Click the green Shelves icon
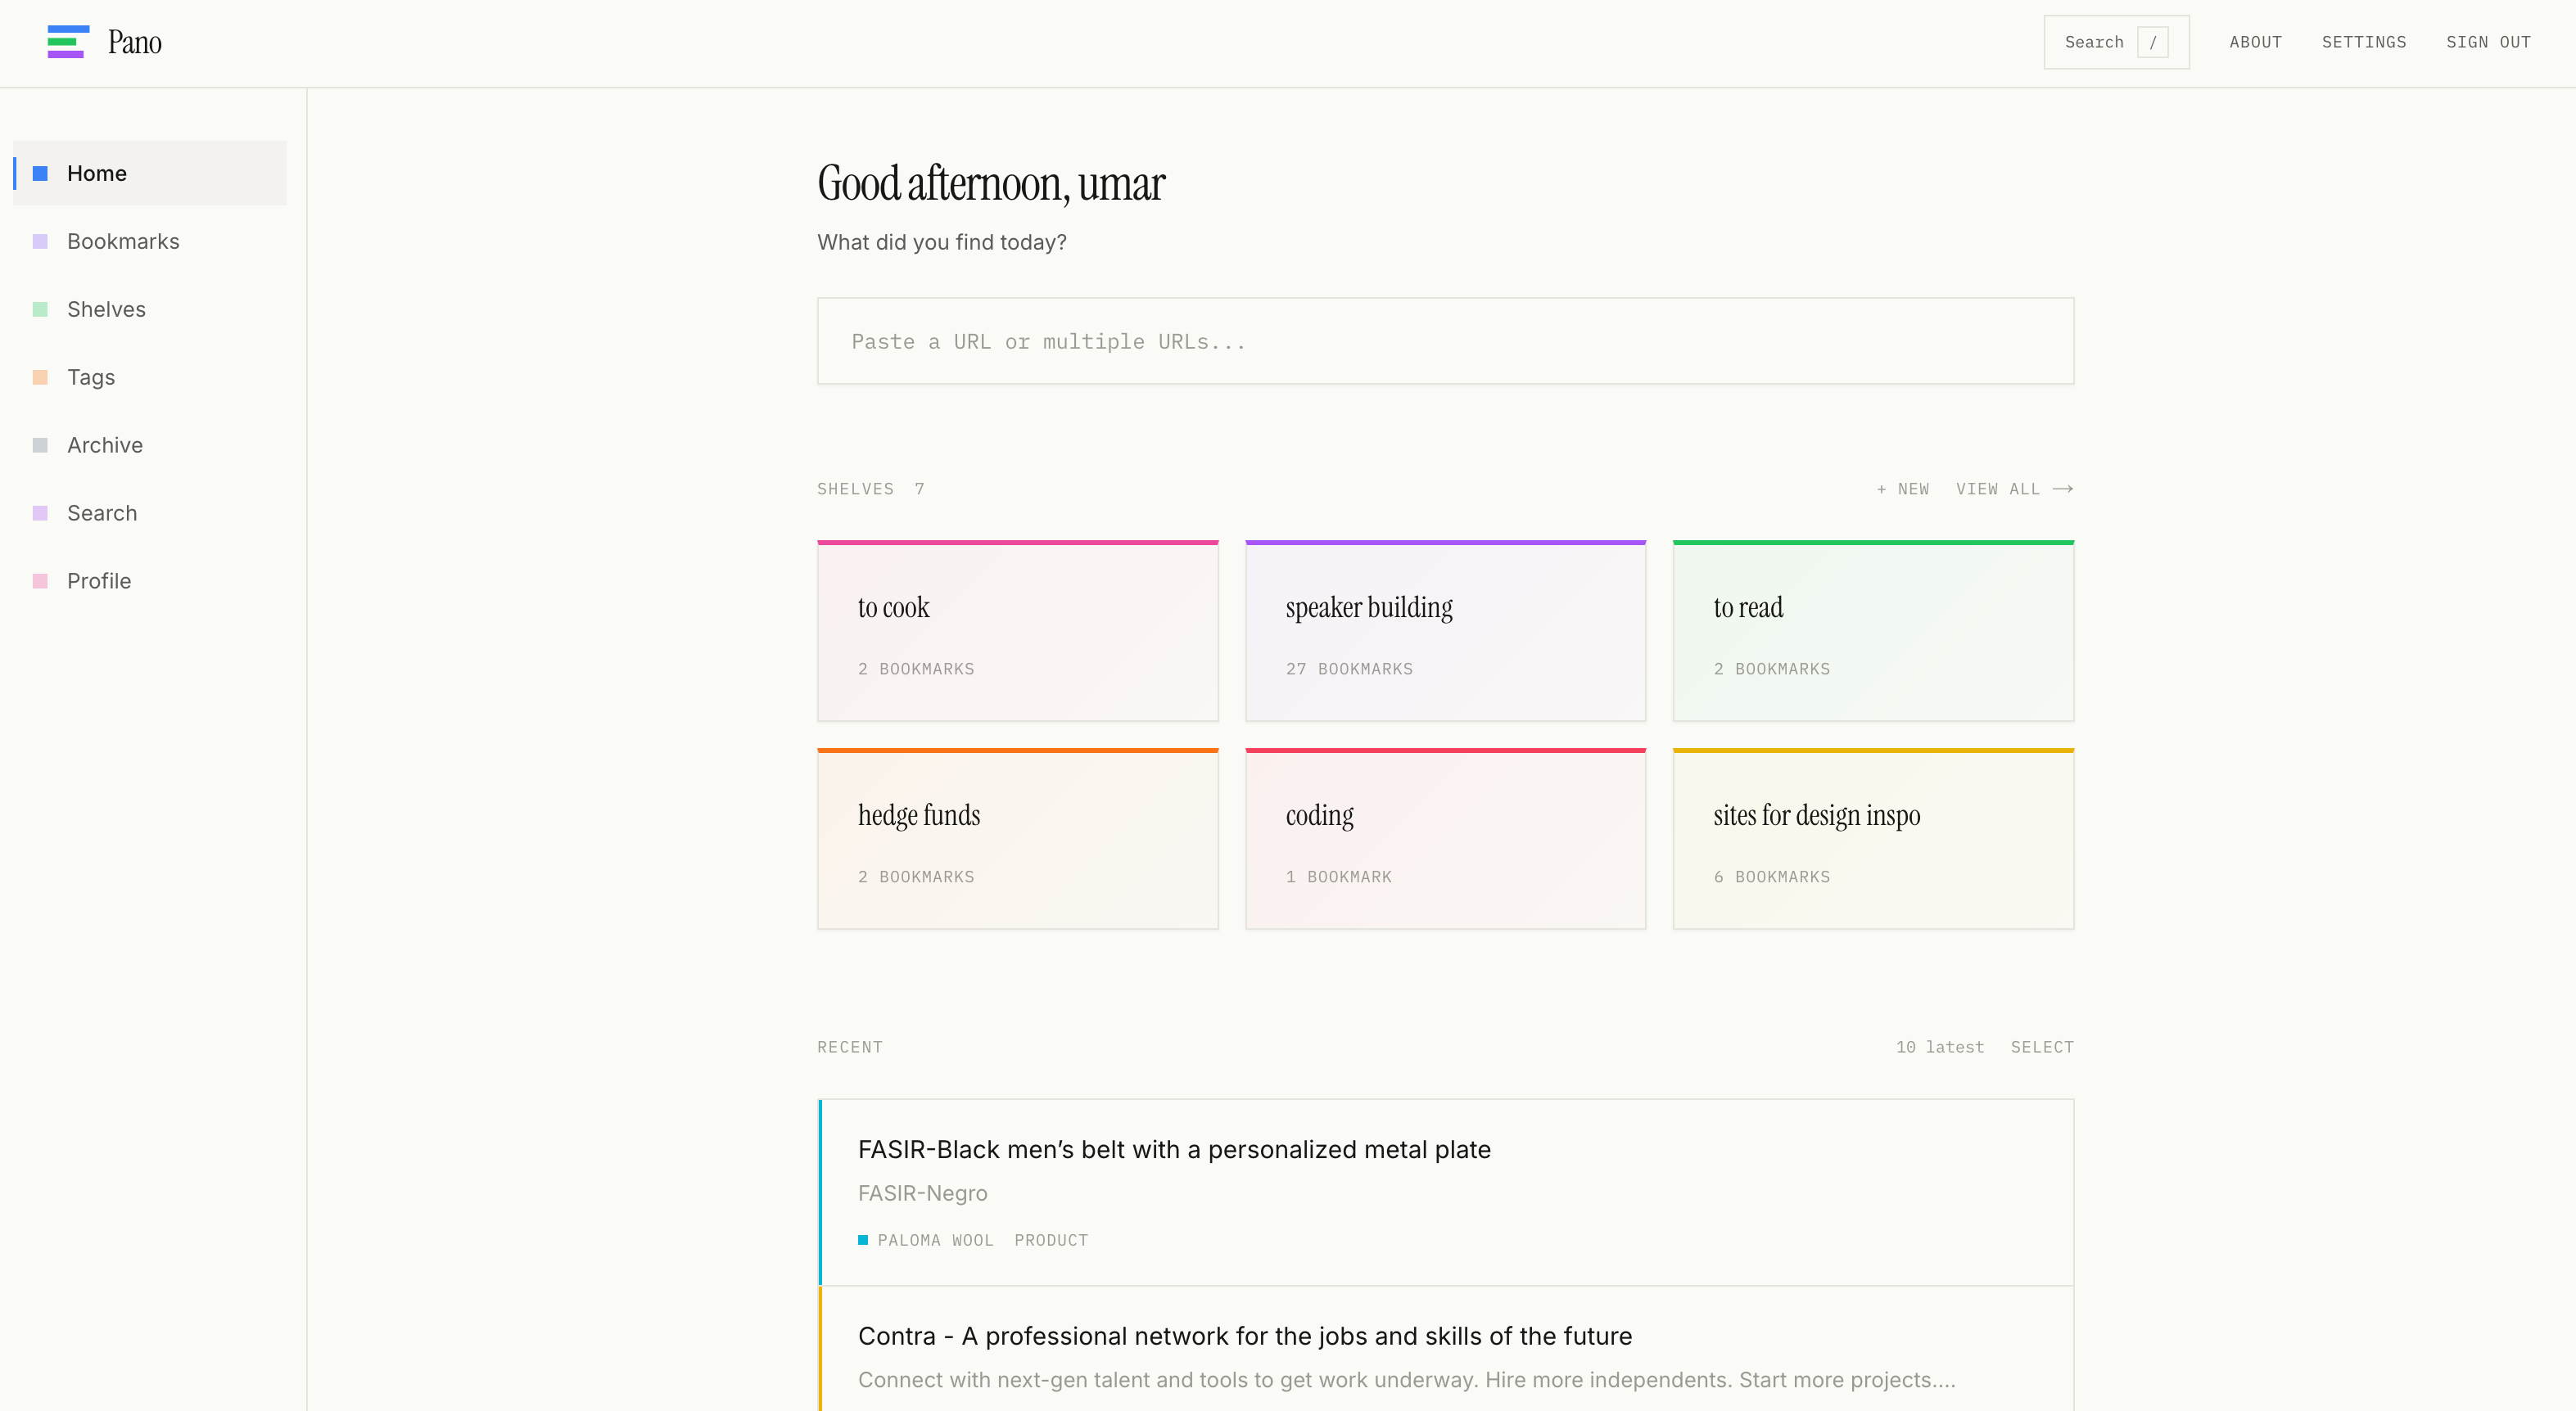This screenshot has width=2576, height=1411. 39,309
